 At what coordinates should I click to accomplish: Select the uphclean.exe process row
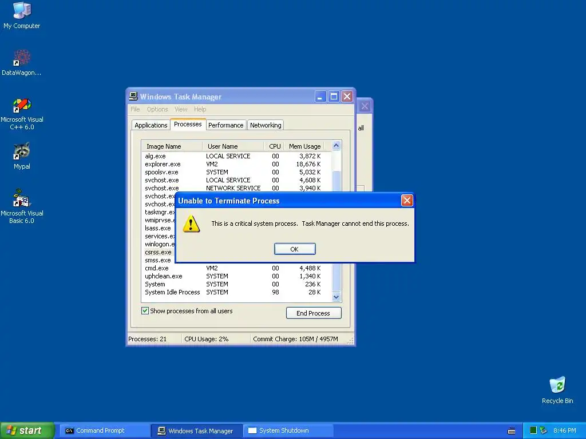coord(236,276)
